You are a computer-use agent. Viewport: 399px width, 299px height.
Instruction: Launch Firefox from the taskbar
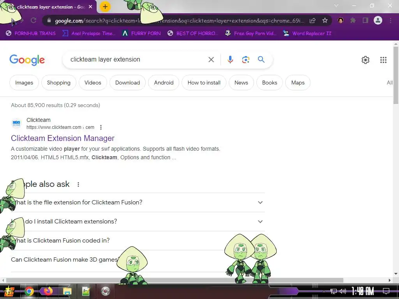point(48,291)
